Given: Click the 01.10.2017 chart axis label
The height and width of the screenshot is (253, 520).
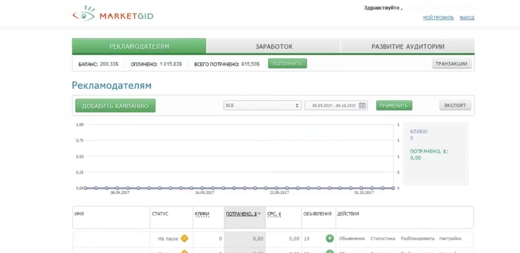Looking at the screenshot, I should tap(364, 192).
